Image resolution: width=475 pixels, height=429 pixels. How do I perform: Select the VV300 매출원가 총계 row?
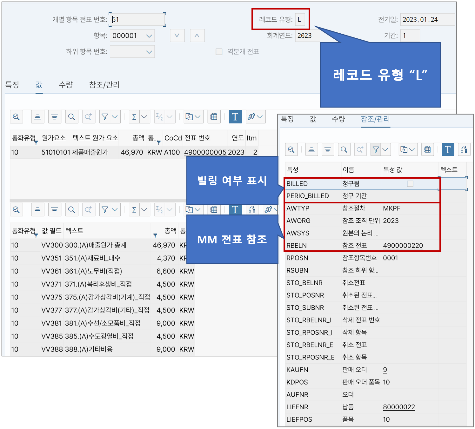pos(102,245)
